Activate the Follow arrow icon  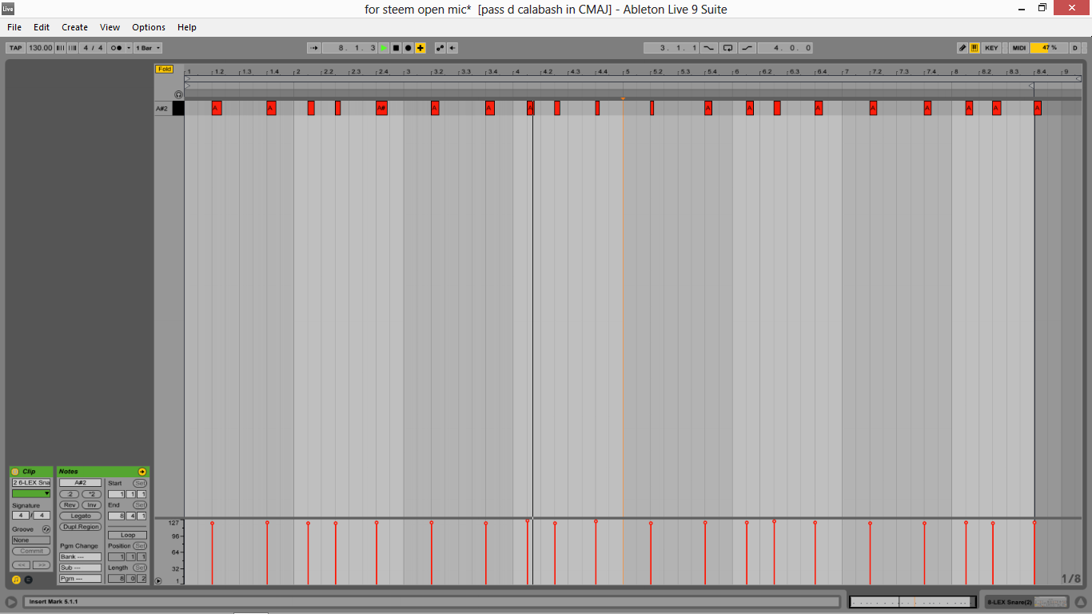[x=315, y=48]
